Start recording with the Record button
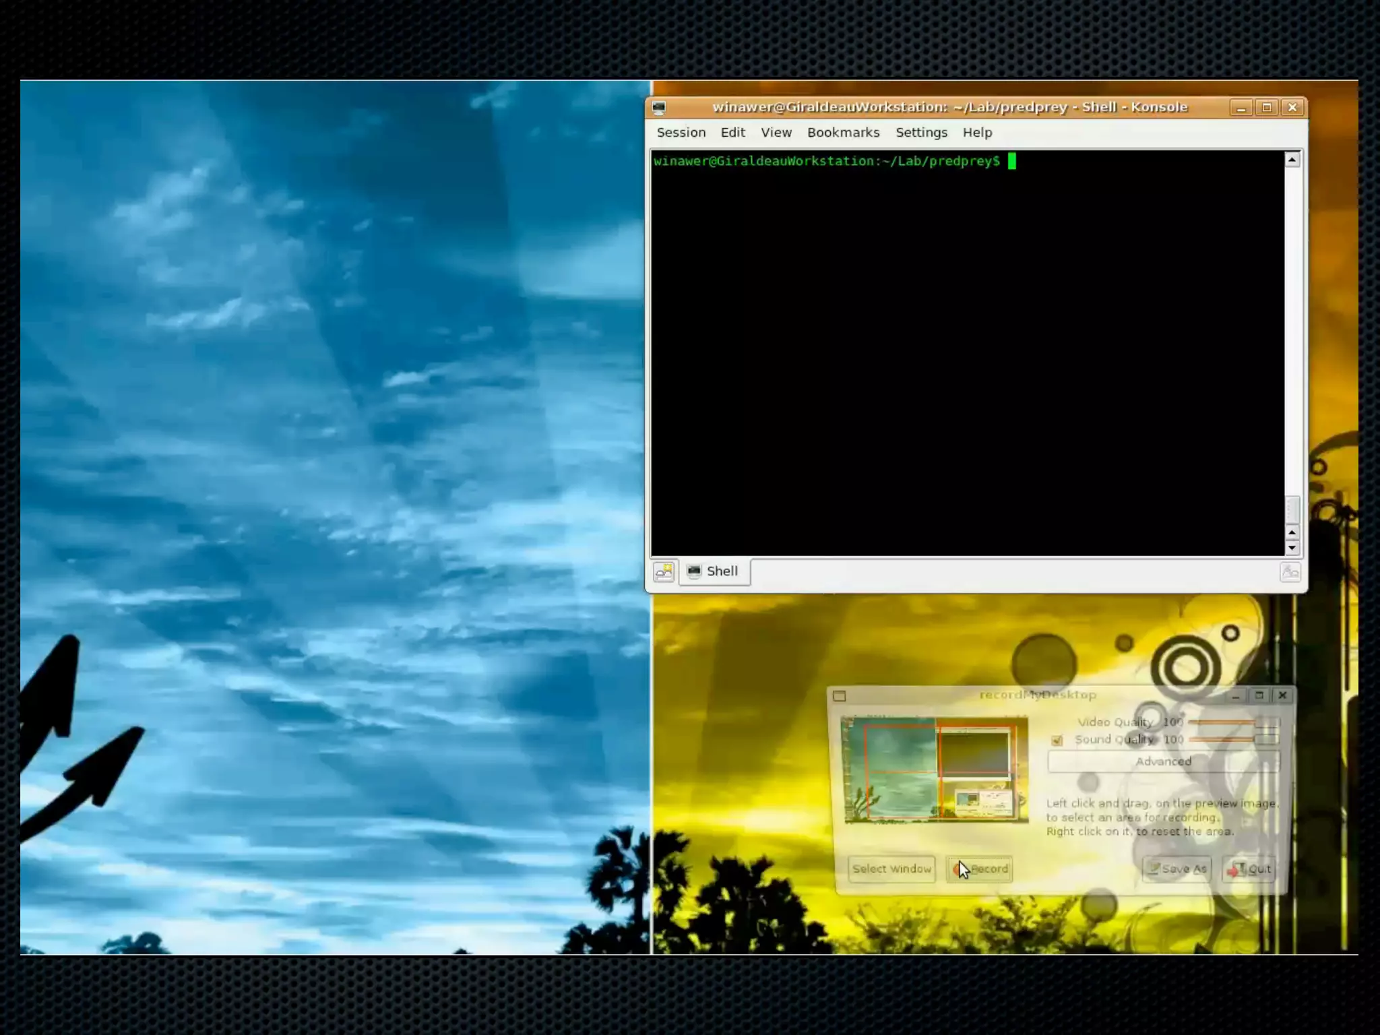 click(x=980, y=869)
